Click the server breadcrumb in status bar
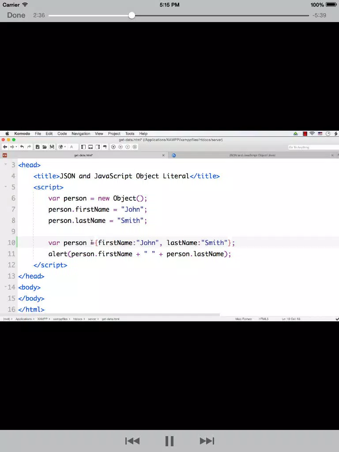Image resolution: width=339 pixels, height=452 pixels. [92, 319]
